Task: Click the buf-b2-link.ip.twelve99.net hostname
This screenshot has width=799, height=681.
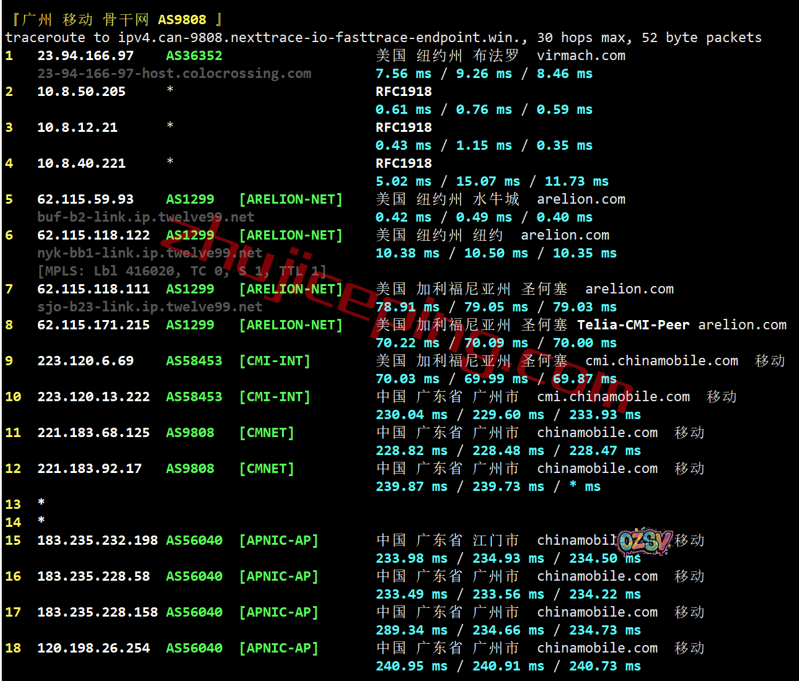Action: 146,217
